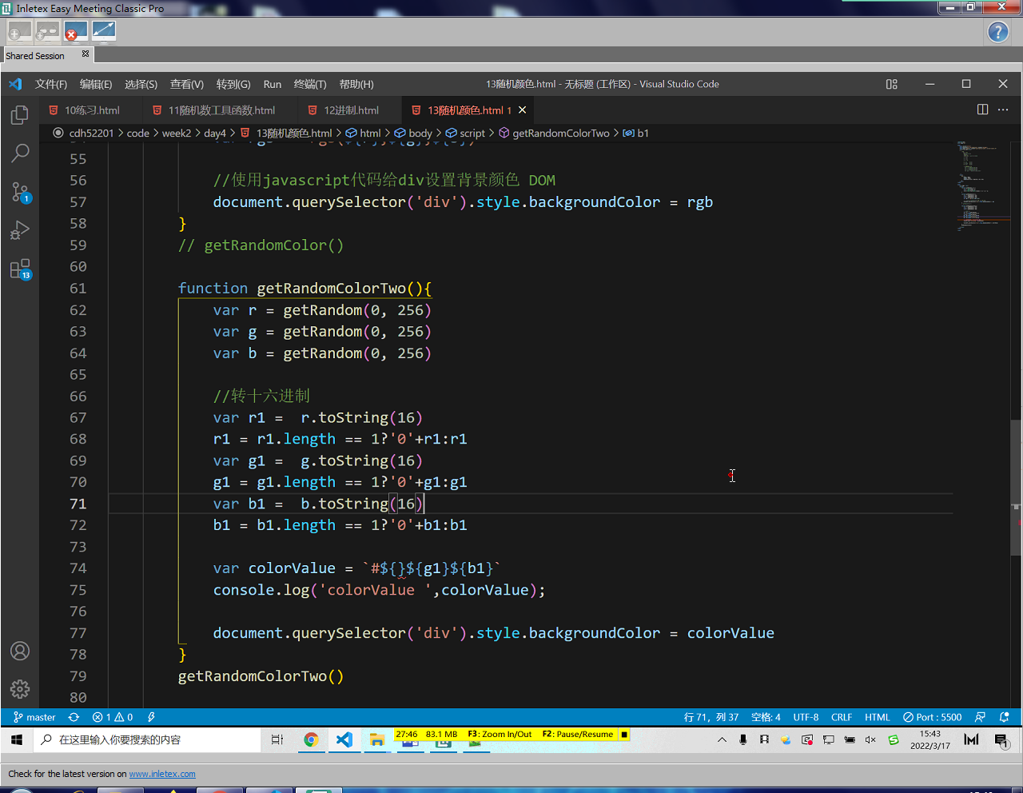1023x793 pixels.
Task: Expand the code breadcrumb folder
Action: pyautogui.click(x=138, y=133)
